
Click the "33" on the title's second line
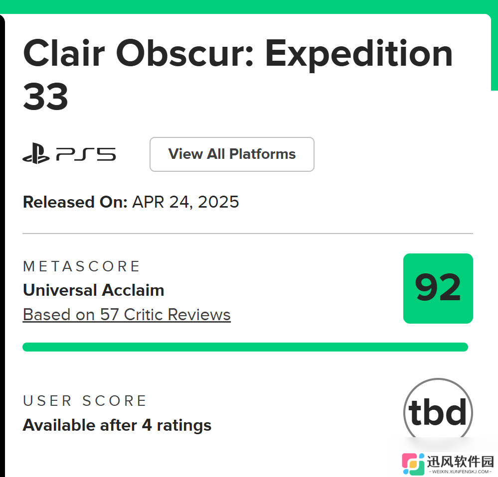(x=45, y=97)
